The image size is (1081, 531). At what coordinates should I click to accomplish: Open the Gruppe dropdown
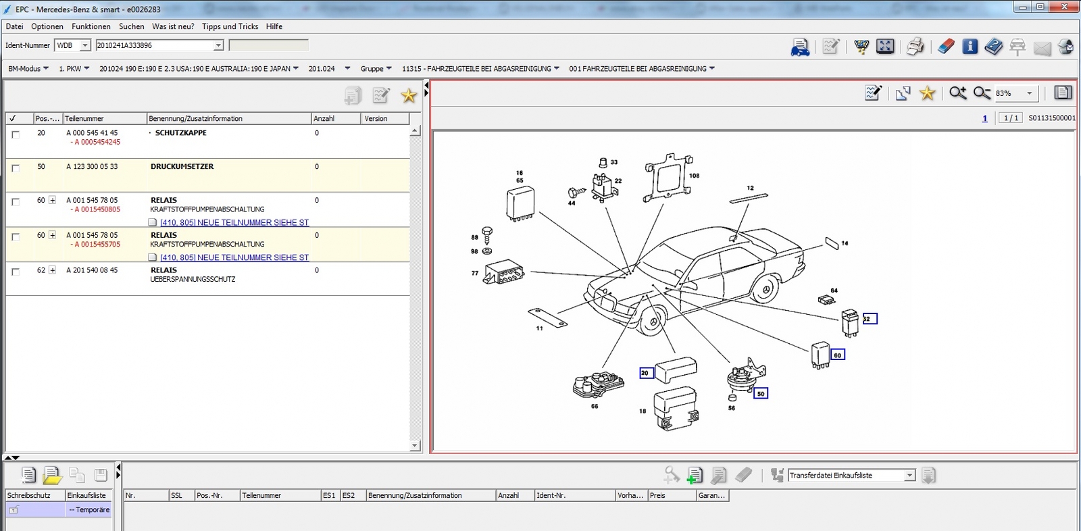pos(376,68)
